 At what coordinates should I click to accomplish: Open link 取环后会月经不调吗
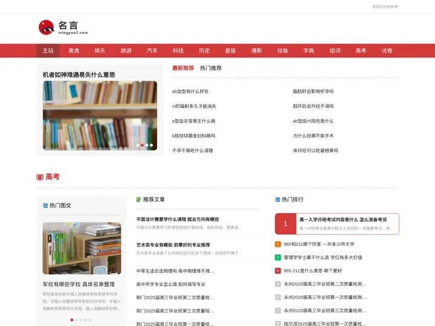[x=313, y=106]
